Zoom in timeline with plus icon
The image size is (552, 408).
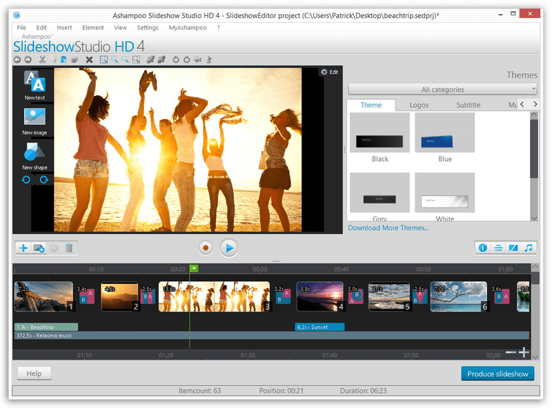[x=524, y=352]
